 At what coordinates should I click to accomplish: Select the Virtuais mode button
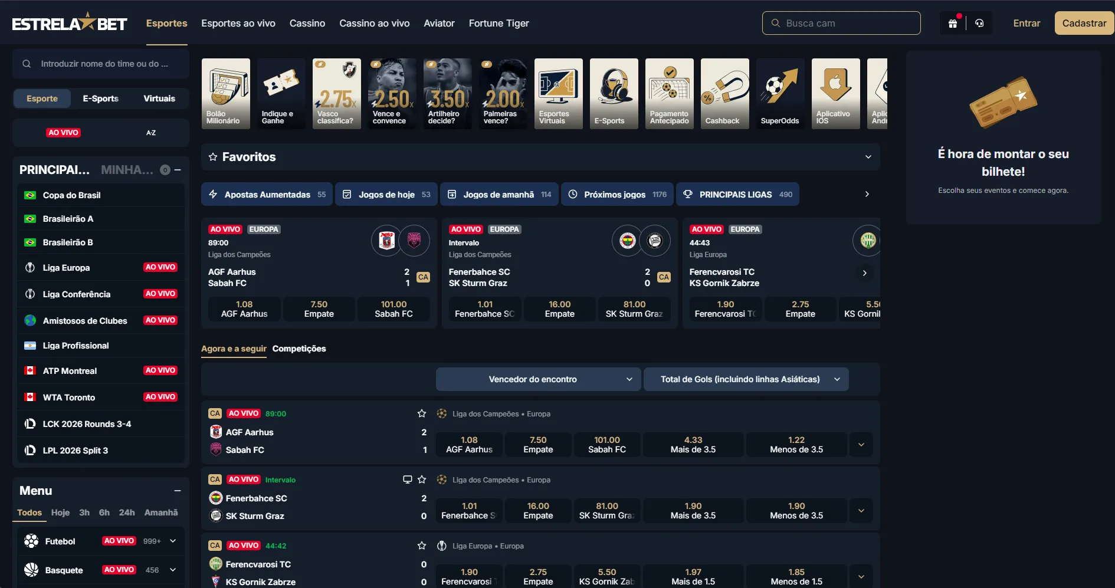pyautogui.click(x=159, y=98)
